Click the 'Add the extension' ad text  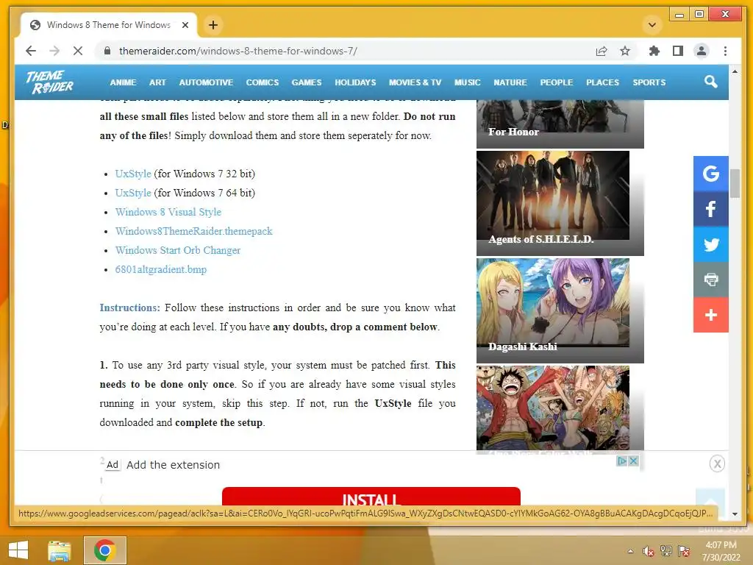pos(173,465)
